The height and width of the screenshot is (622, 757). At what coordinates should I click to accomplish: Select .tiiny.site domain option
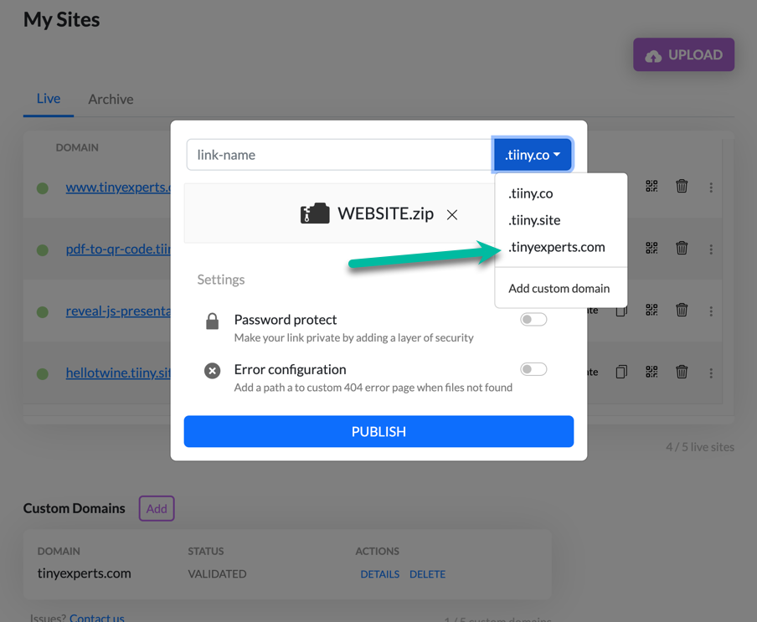pyautogui.click(x=534, y=220)
